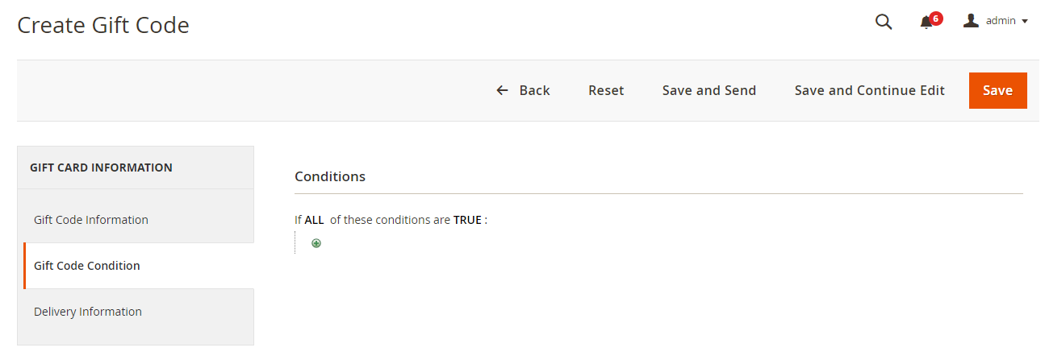Click the Conditions section heading
Image resolution: width=1045 pixels, height=360 pixels.
pos(330,176)
